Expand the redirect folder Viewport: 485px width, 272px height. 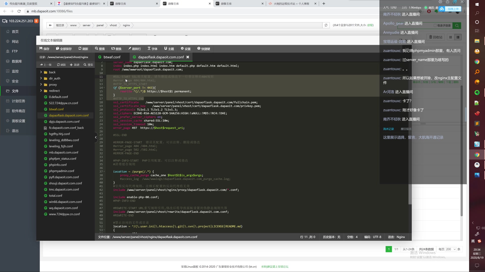pyautogui.click(x=41, y=91)
